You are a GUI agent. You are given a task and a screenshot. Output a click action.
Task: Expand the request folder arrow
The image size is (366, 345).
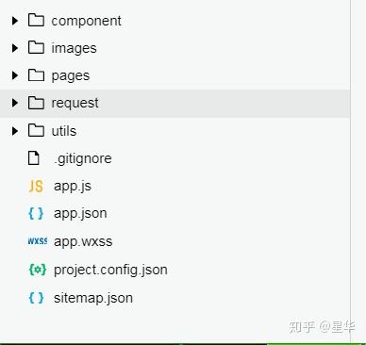coord(15,103)
